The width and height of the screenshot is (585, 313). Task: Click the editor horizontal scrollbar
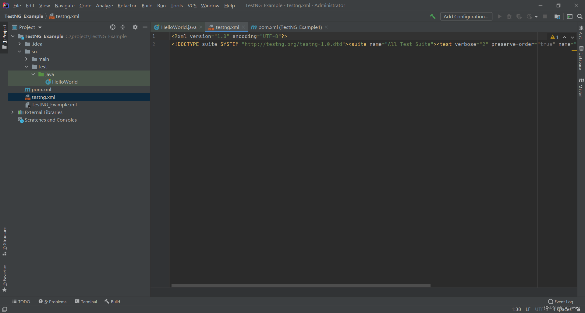[x=301, y=285]
